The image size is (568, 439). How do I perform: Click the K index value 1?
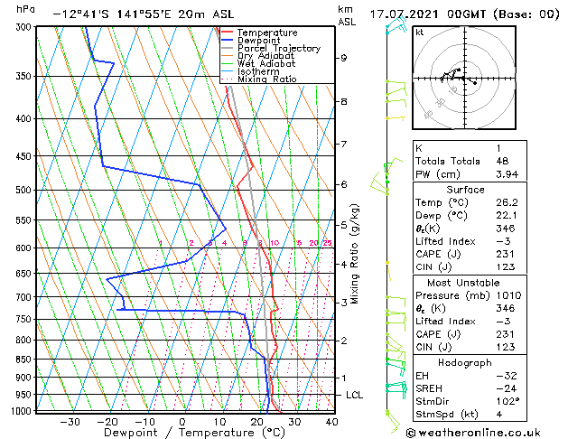(498, 148)
